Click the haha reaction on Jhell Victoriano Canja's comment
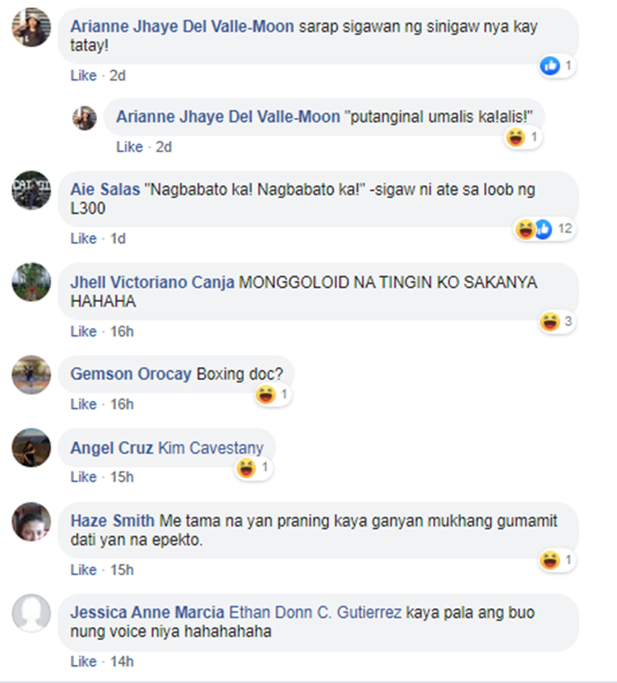Screen dimensions: 617x683 pyautogui.click(x=550, y=322)
